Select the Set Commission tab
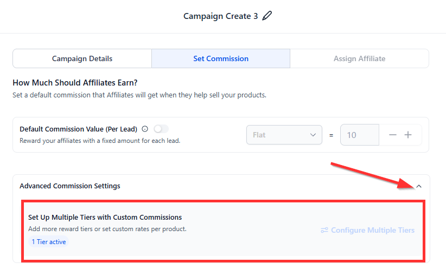Viewport: 446px width, 276px height. coord(221,58)
